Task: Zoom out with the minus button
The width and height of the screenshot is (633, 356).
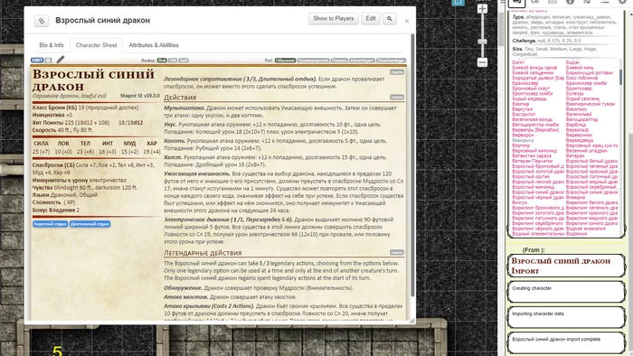Action: (x=482, y=62)
